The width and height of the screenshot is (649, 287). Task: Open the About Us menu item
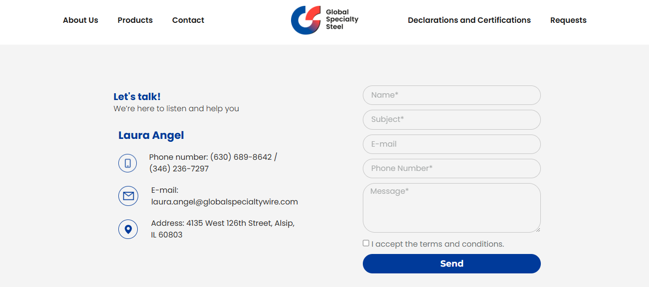point(81,20)
